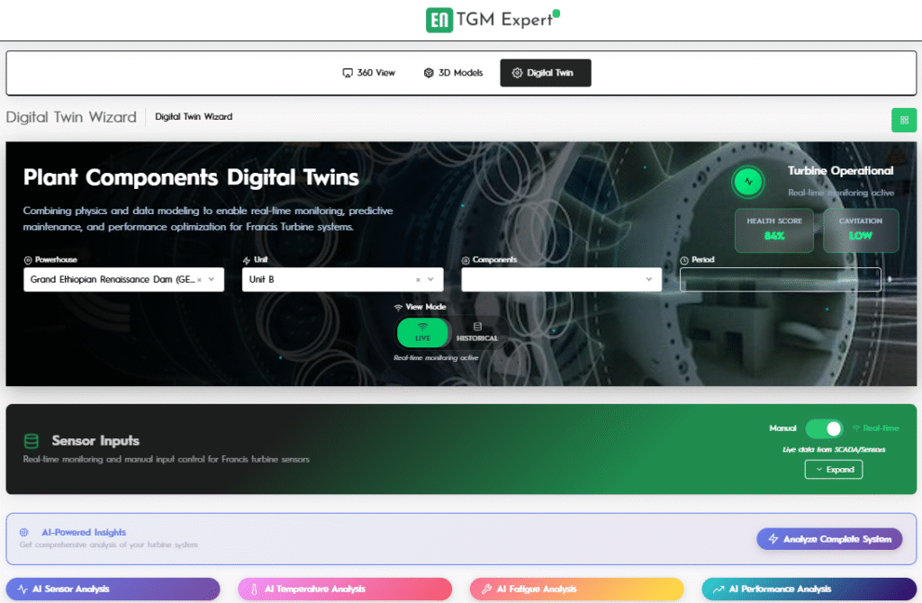Viewport: 922px width, 603px height.
Task: Click the Sensor Inputs database icon
Action: point(32,441)
